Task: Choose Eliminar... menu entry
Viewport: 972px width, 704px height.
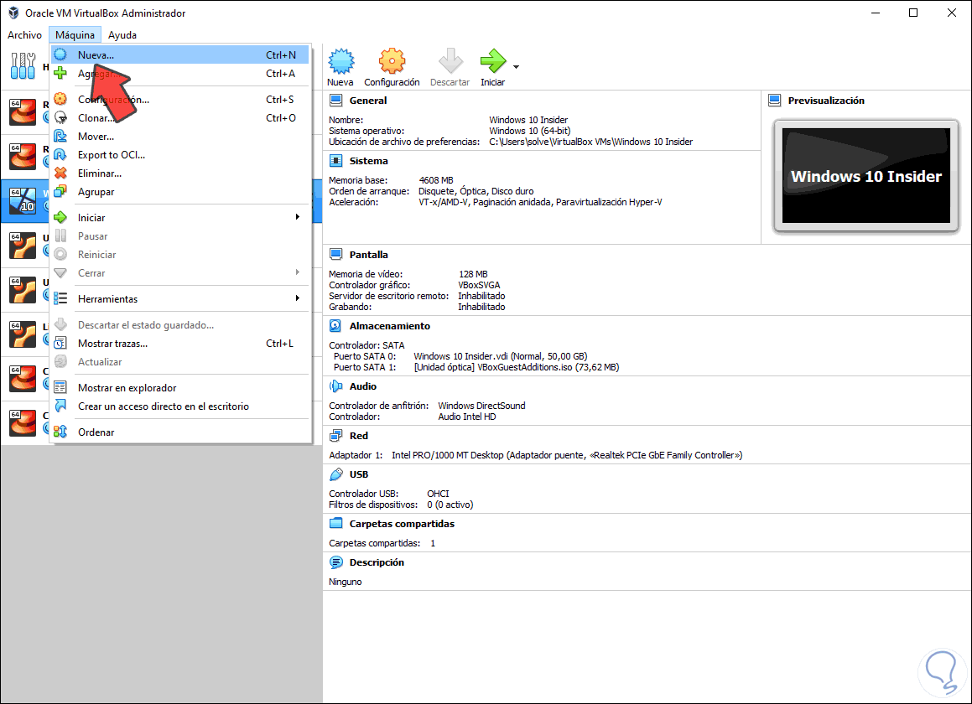Action: (x=179, y=174)
